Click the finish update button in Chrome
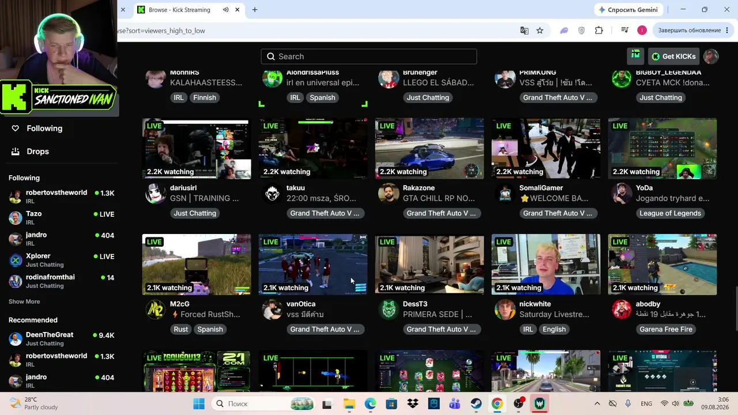 [694, 31]
